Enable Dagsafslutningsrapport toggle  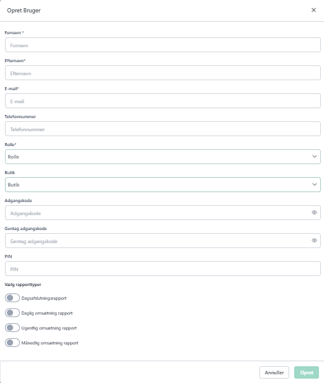click(x=12, y=298)
